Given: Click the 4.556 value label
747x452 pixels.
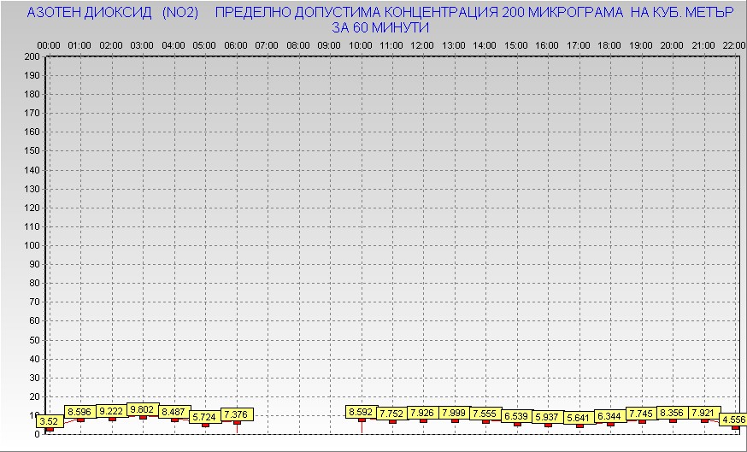Looking at the screenshot, I should [732, 420].
